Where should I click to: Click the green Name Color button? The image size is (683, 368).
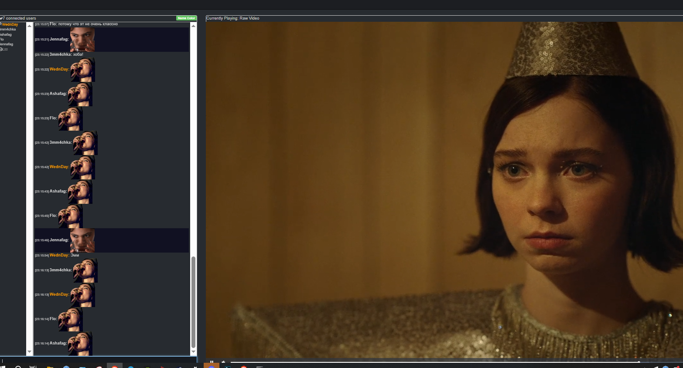tap(186, 18)
